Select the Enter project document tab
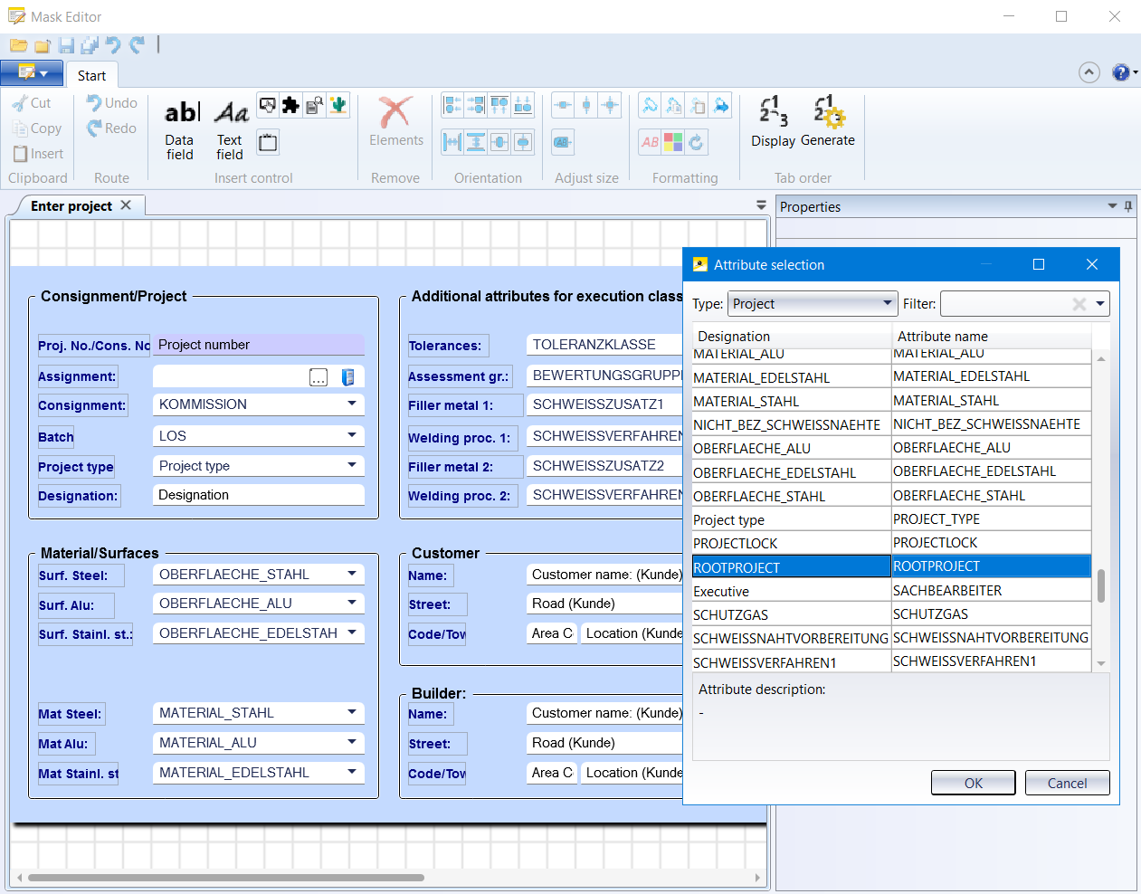The height and width of the screenshot is (894, 1141). pos(71,206)
